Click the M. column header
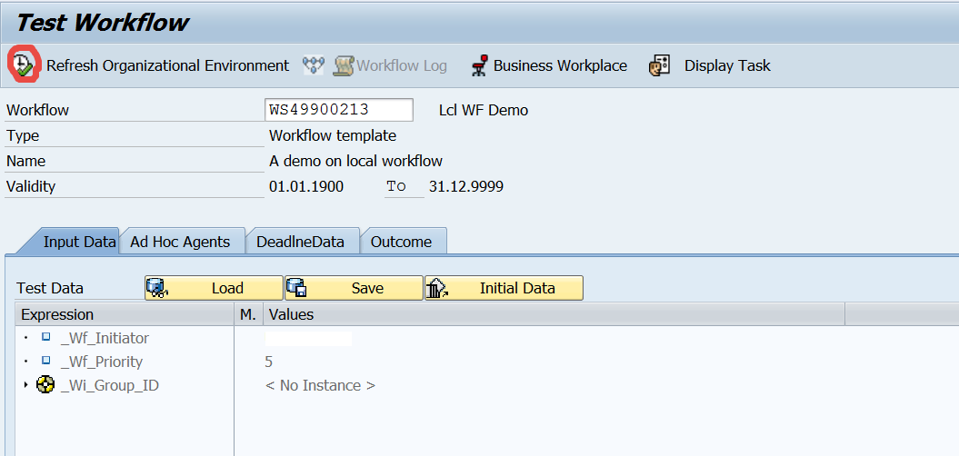This screenshot has width=959, height=456. (x=248, y=315)
